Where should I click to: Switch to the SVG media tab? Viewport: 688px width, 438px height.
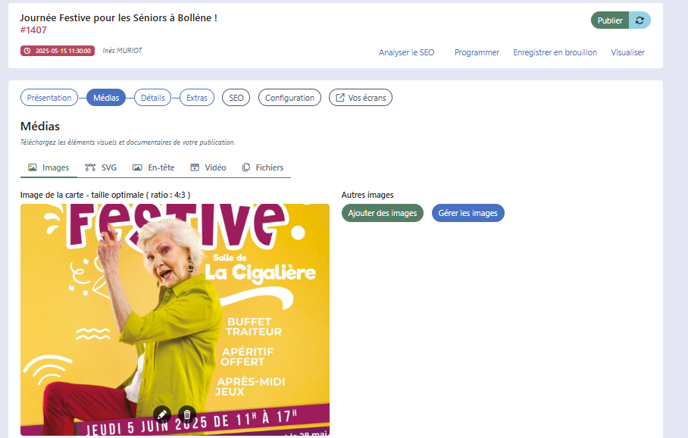coord(101,167)
